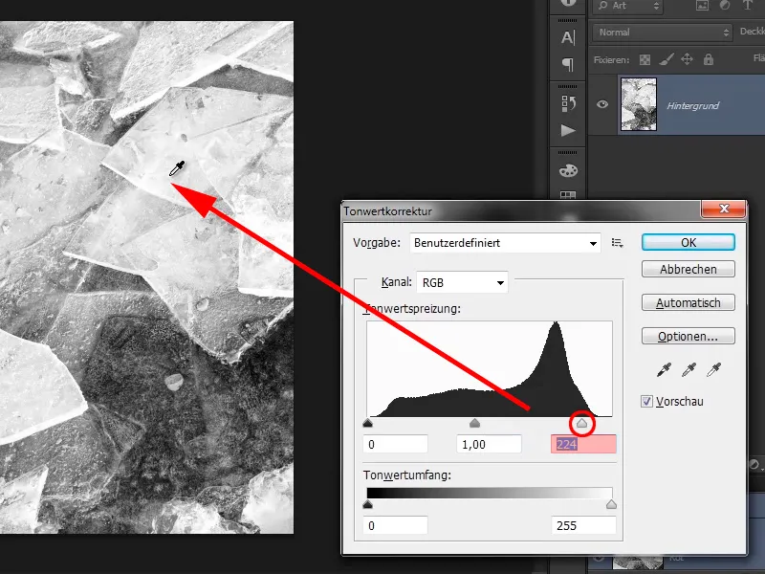Lock transparent pixels next to Fixieren
765x574 pixels.
coord(645,59)
